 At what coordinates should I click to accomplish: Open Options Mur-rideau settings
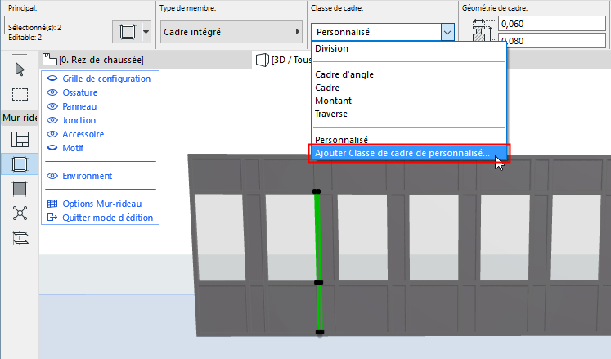coord(101,204)
